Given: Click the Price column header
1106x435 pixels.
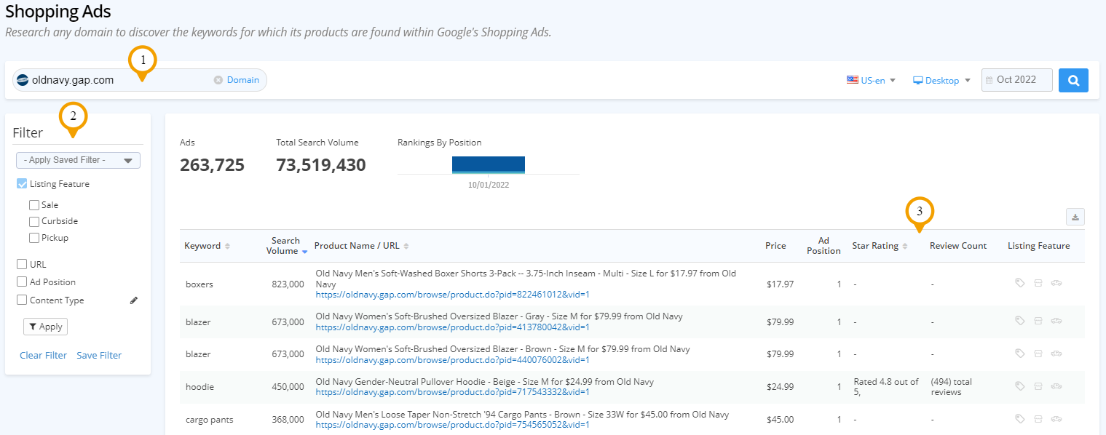Looking at the screenshot, I should pos(775,246).
